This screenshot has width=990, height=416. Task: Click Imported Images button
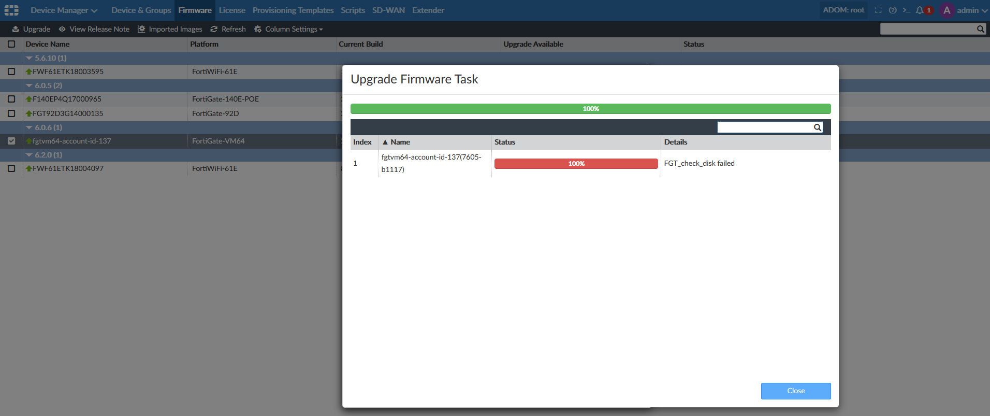(x=170, y=29)
